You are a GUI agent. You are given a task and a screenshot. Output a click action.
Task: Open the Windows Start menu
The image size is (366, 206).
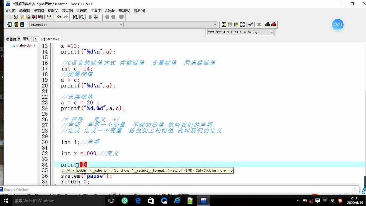[x=6, y=201]
